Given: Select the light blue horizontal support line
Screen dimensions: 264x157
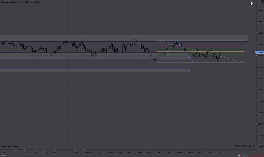Looking at the screenshot, I should (120, 56).
